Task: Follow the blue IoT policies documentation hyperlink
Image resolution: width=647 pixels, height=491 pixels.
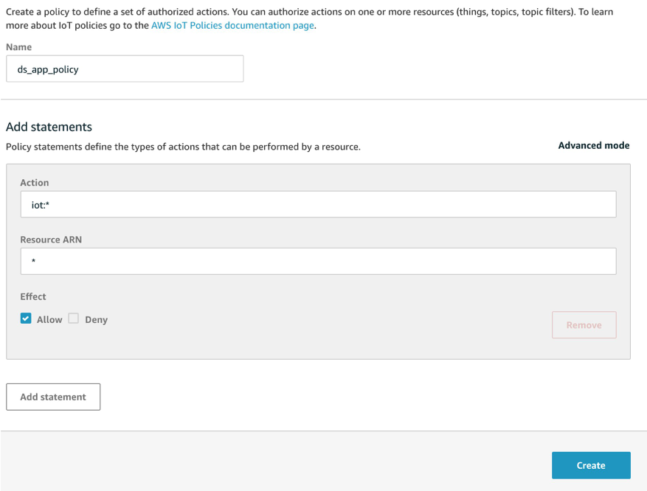Action: pos(232,24)
